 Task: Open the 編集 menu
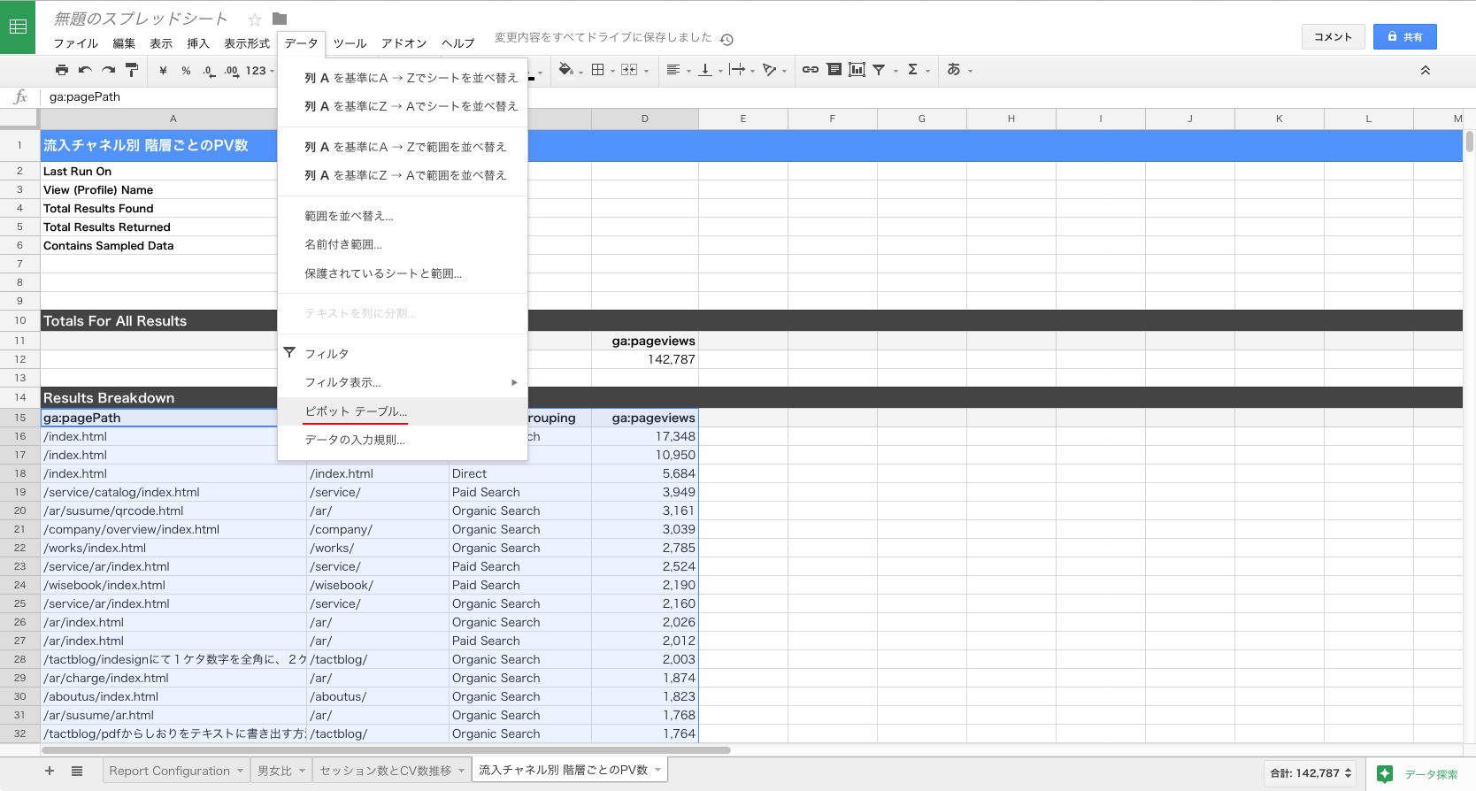click(124, 43)
